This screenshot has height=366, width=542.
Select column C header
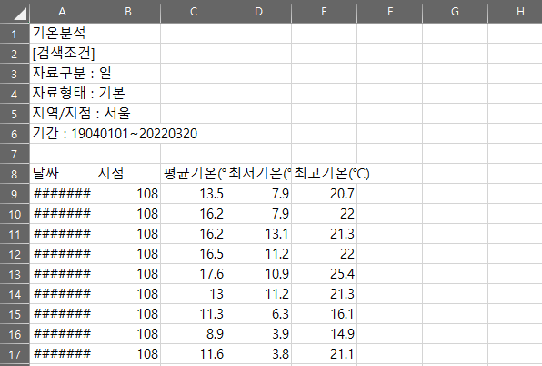coord(193,12)
